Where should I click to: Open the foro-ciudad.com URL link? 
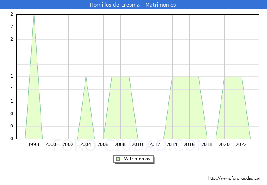pyautogui.click(x=235, y=178)
